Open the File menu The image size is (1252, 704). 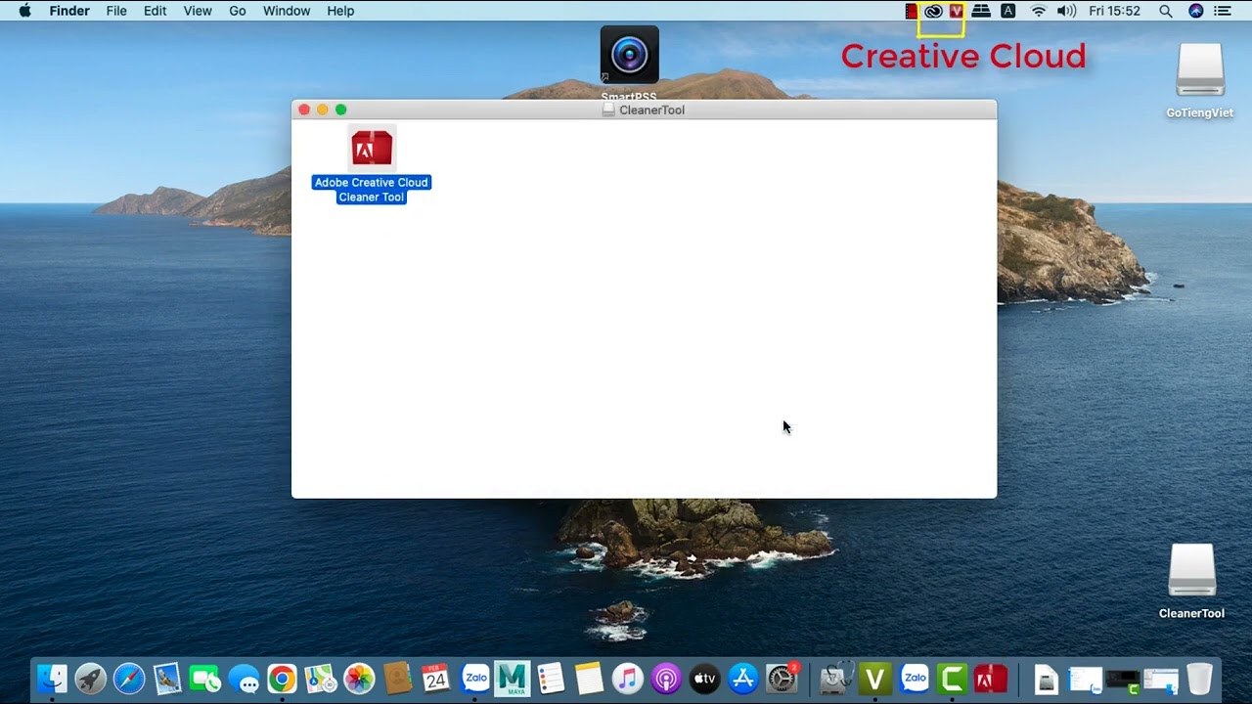[116, 11]
